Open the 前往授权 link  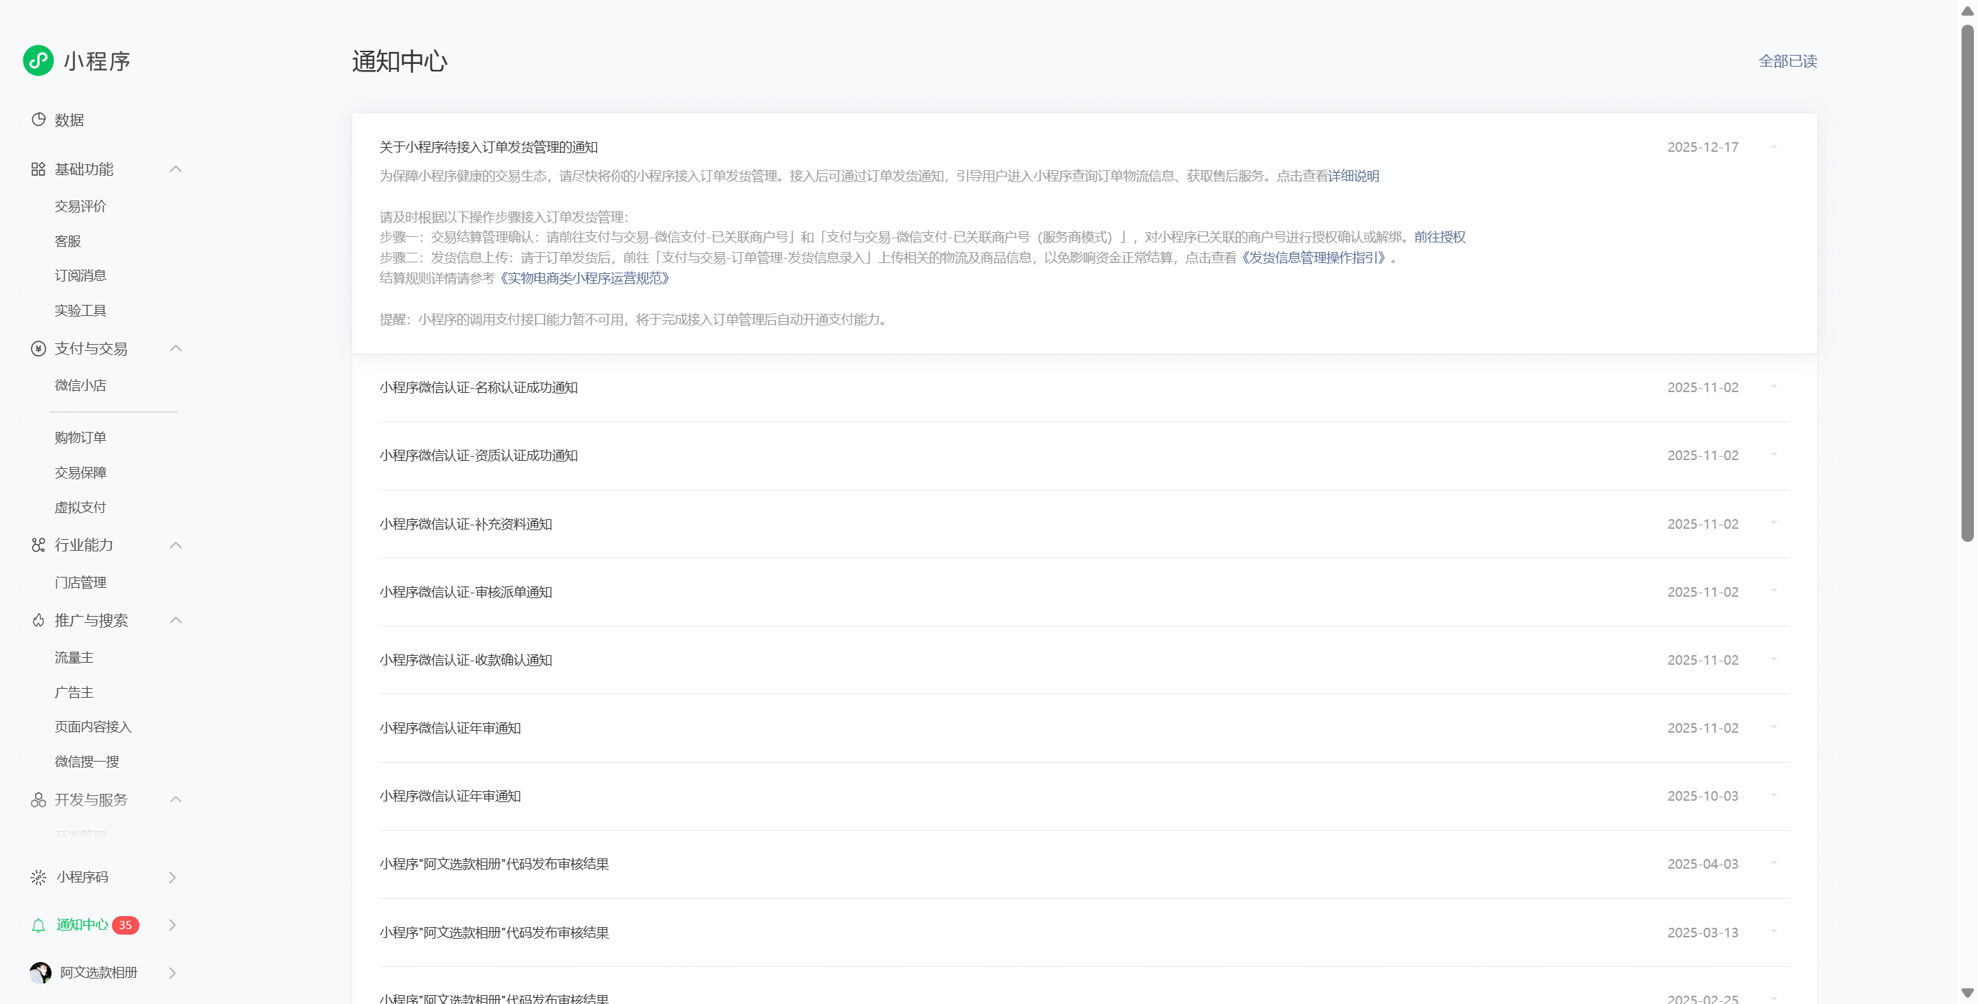[x=1440, y=237]
